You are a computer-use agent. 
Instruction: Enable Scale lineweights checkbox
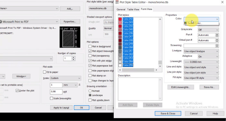tap(51, 98)
